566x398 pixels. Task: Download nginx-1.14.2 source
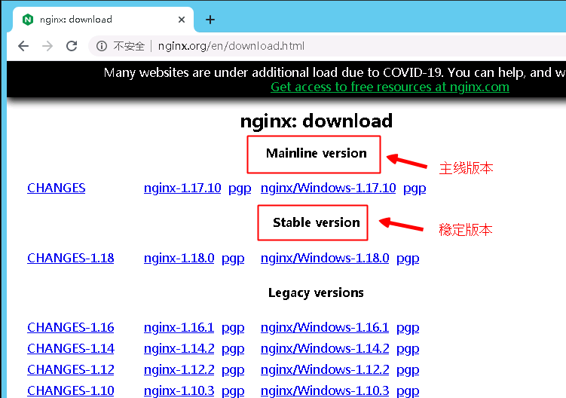179,348
